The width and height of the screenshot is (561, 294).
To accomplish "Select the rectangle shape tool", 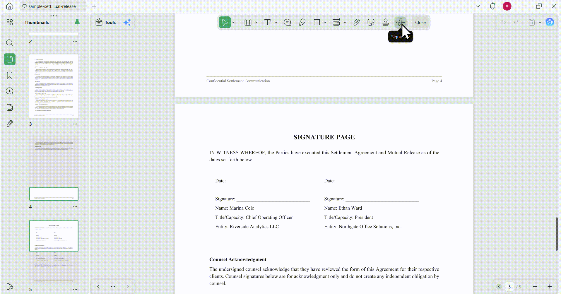I will coord(317,22).
